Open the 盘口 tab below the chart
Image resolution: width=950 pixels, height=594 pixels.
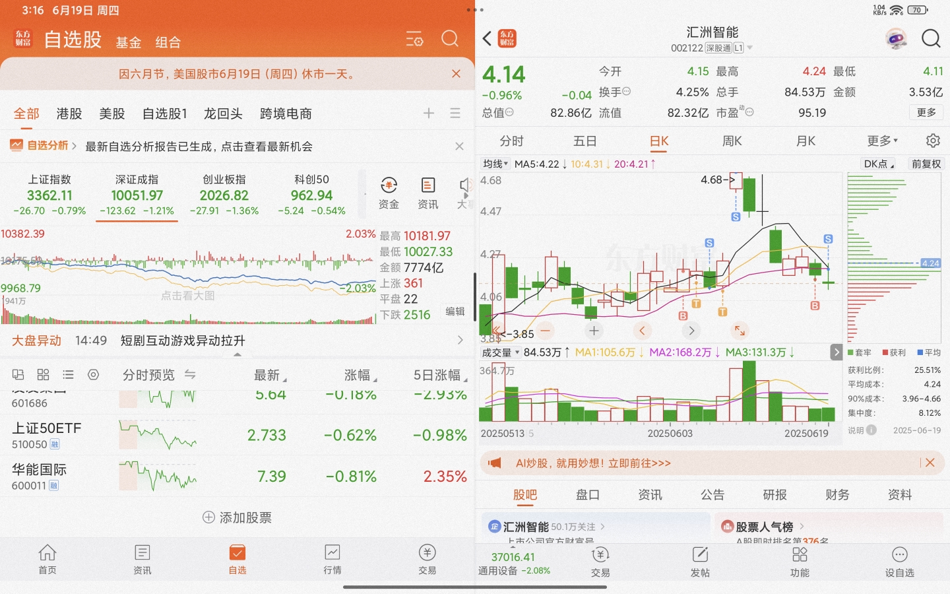(588, 494)
